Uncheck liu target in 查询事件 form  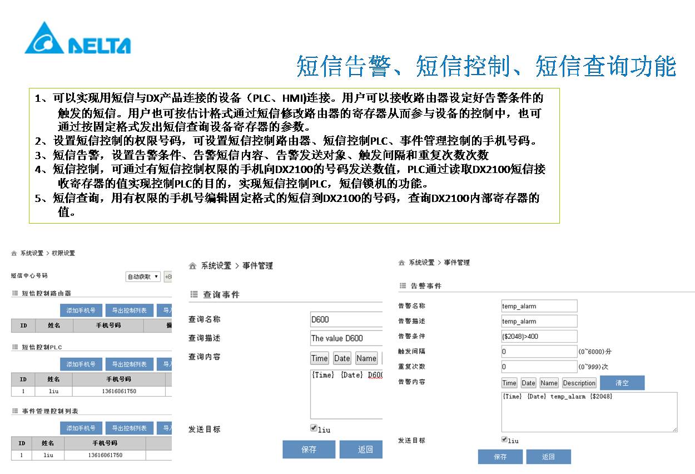[x=314, y=428]
